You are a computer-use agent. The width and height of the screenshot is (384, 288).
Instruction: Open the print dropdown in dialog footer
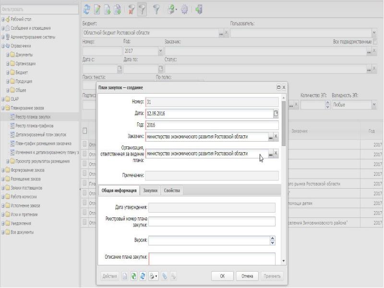click(153, 276)
